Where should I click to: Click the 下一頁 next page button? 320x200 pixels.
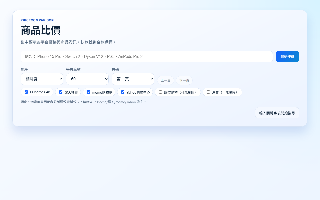click(184, 80)
